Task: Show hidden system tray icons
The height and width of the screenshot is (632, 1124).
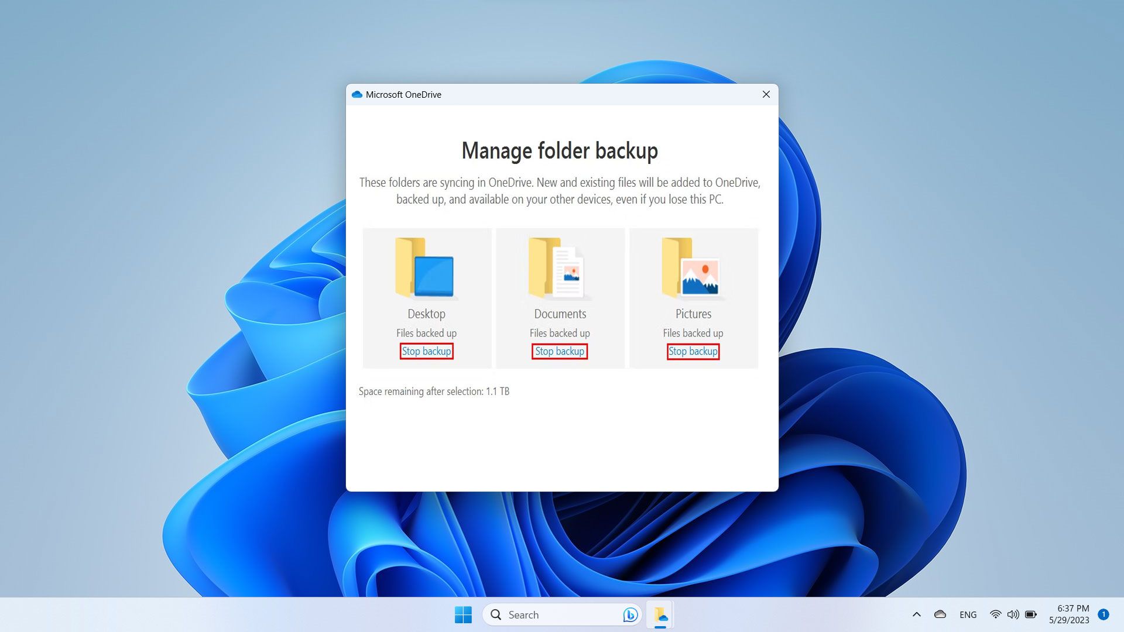Action: 917,614
